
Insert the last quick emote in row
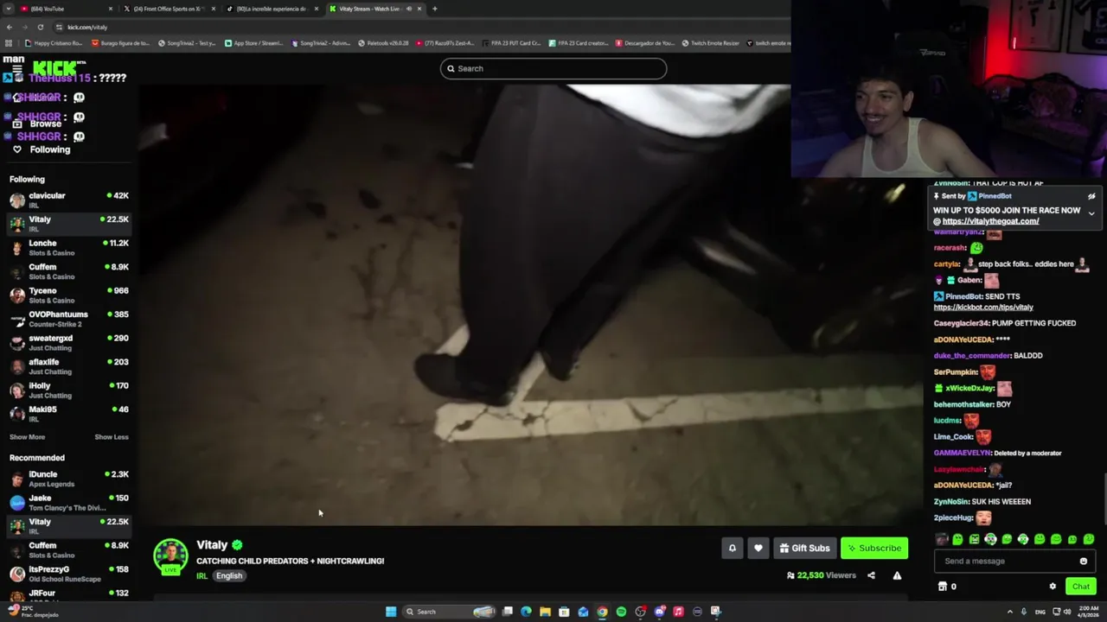(1089, 539)
